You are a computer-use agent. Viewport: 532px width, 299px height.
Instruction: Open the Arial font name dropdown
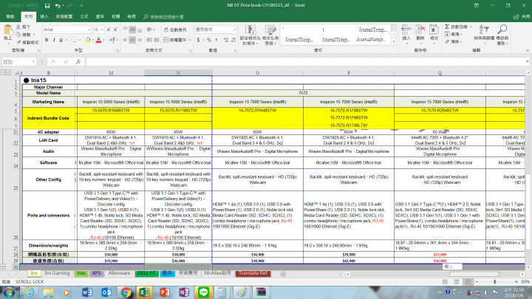tap(89, 30)
